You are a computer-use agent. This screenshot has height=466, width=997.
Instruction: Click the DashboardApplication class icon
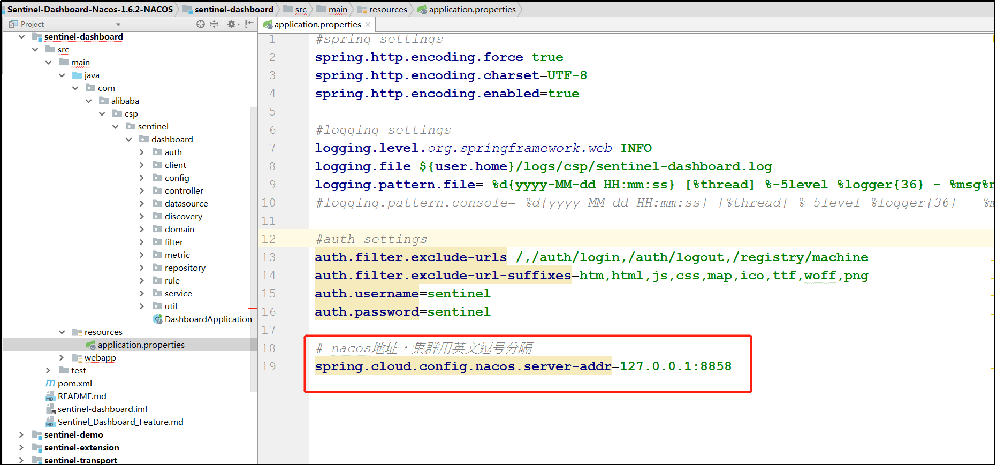(x=158, y=319)
